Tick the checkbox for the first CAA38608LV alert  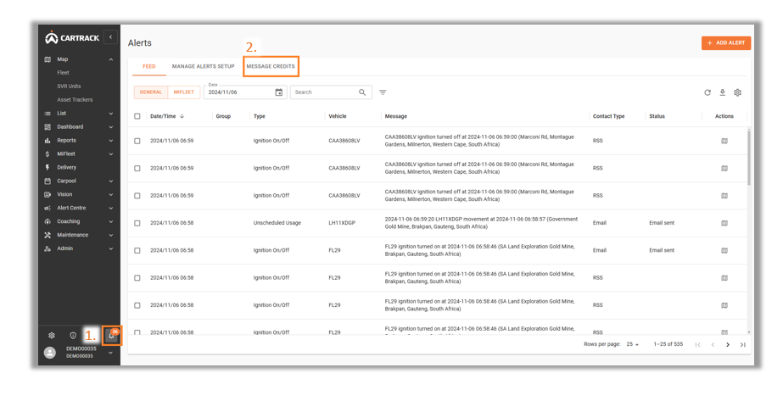tap(137, 141)
